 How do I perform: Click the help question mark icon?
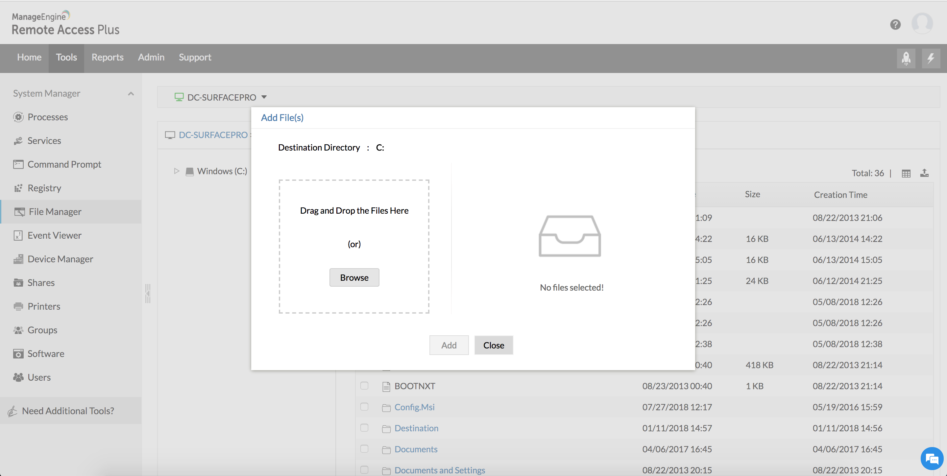tap(895, 25)
